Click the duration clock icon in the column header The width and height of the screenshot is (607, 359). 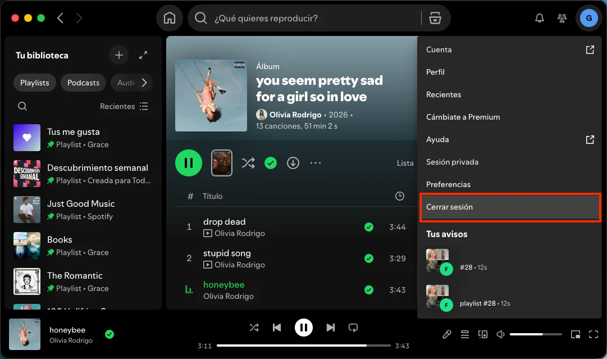coord(399,196)
